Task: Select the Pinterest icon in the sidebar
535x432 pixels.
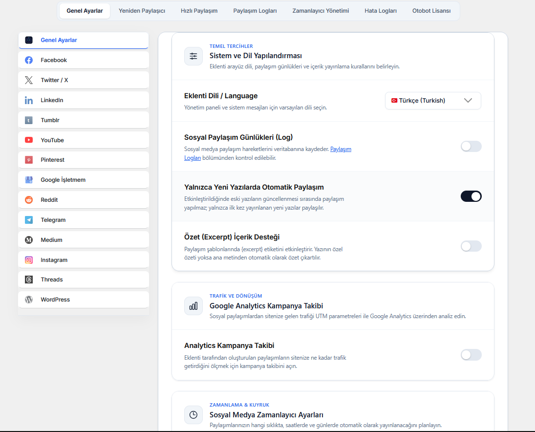Action: 29,160
